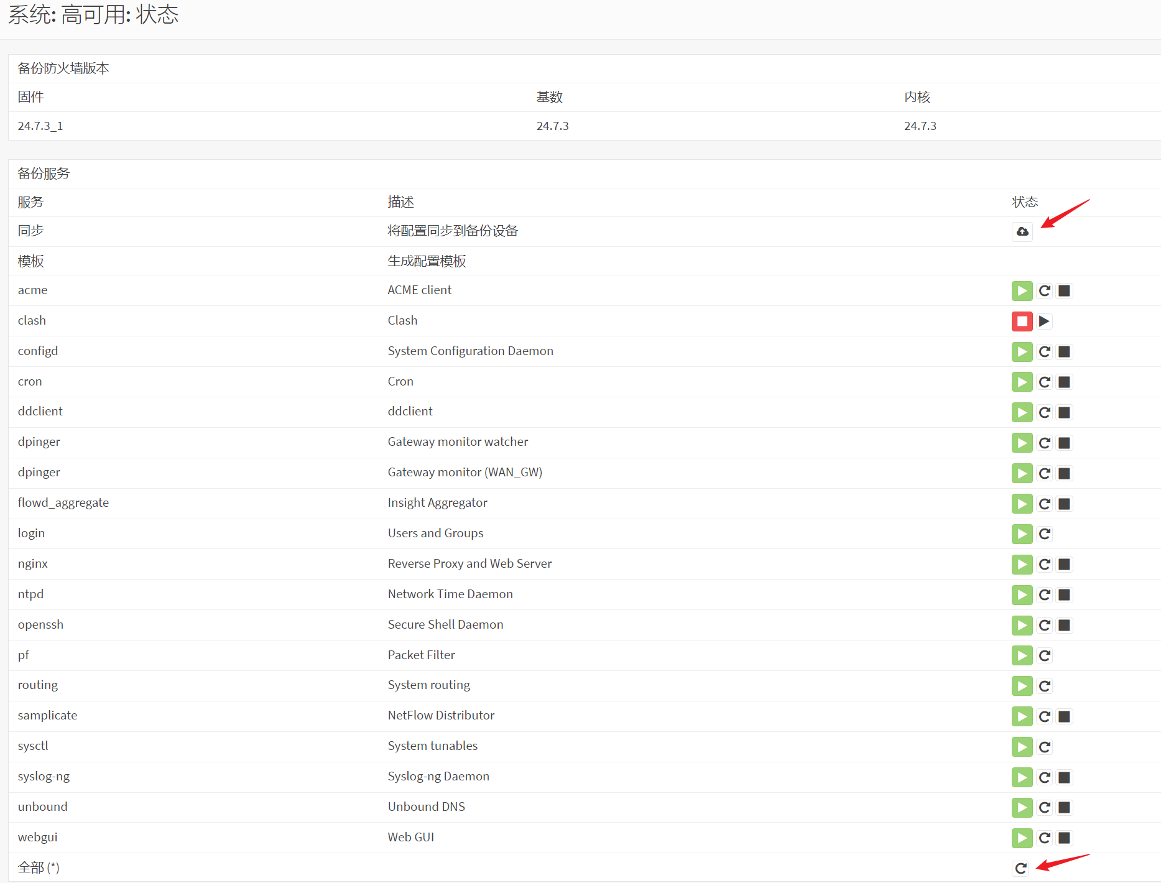The height and width of the screenshot is (883, 1161).
Task: Stop the cron service
Action: coord(1065,382)
